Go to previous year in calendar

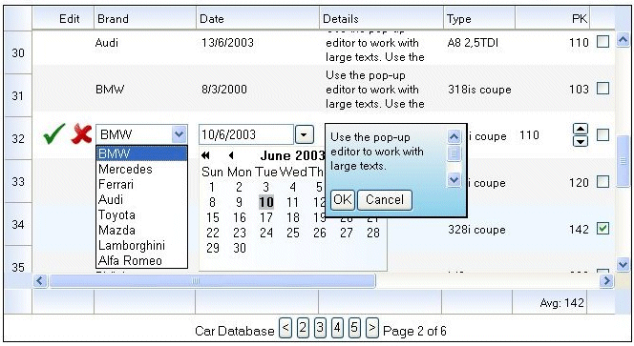click(x=205, y=155)
